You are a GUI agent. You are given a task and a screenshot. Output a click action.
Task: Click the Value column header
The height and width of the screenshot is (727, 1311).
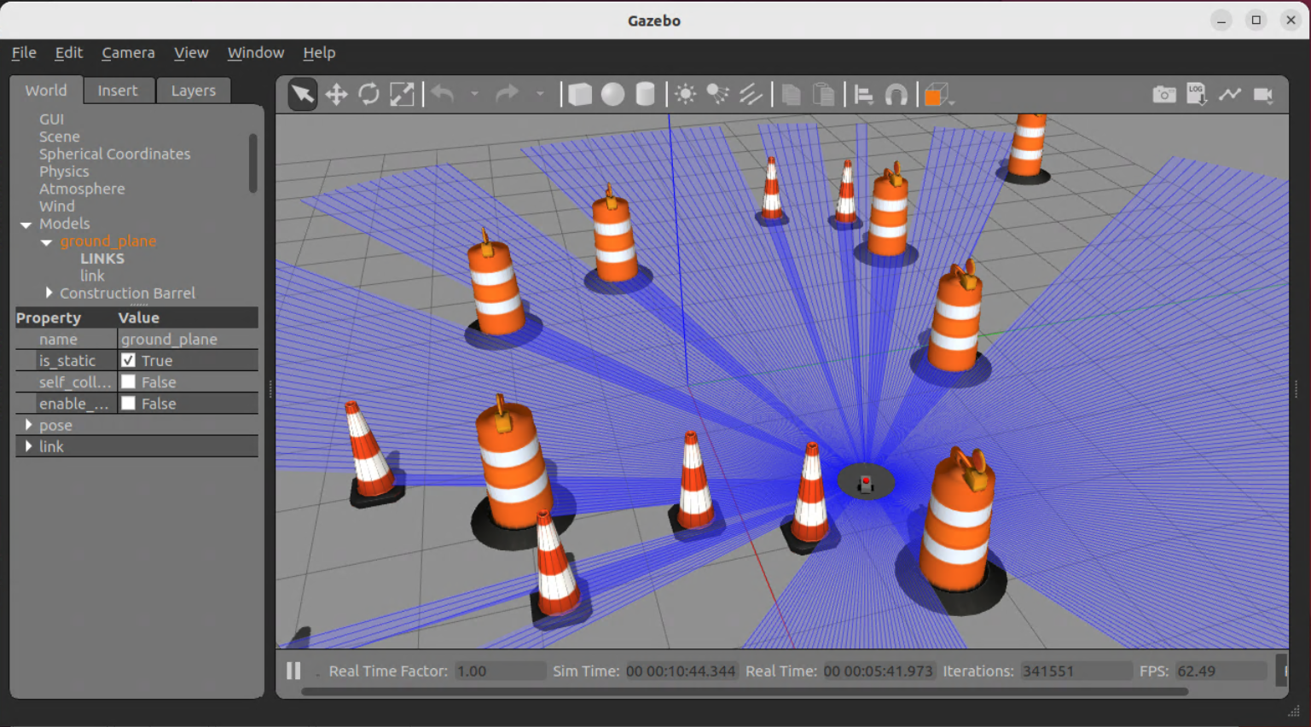(139, 317)
